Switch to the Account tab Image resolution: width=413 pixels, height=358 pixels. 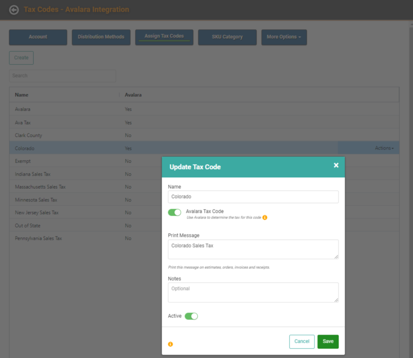tap(38, 37)
